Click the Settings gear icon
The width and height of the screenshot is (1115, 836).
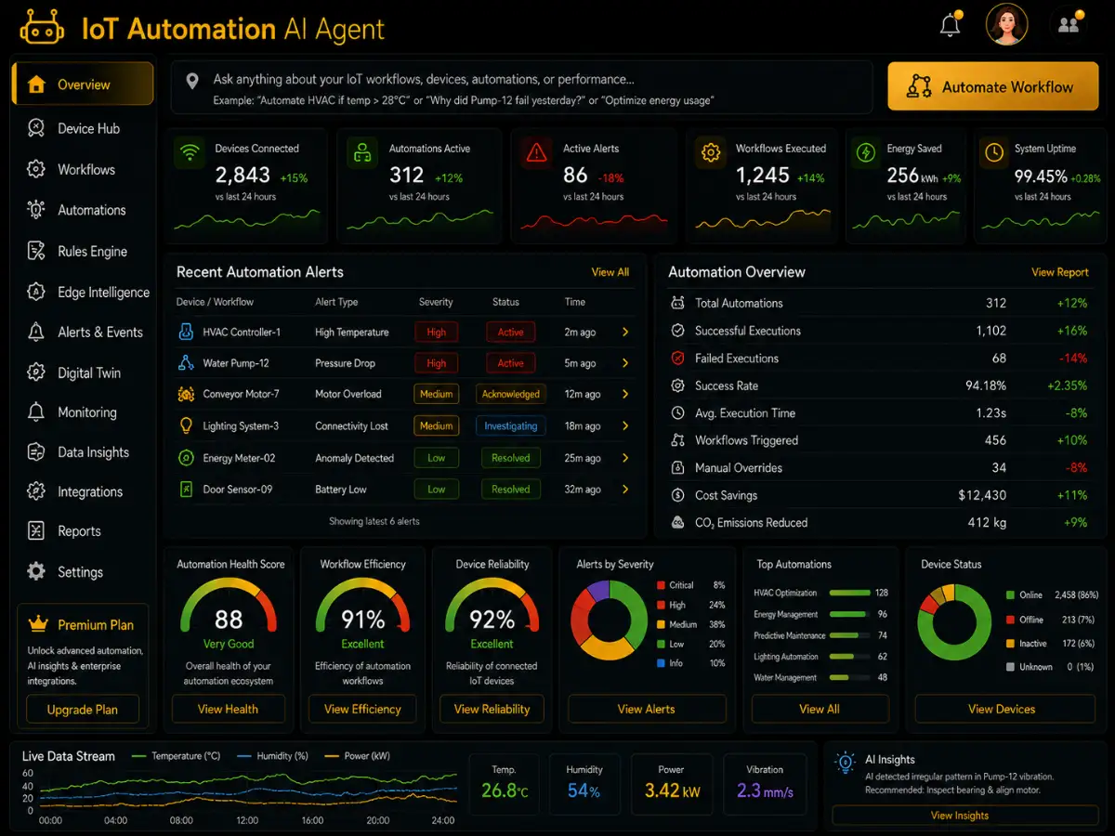[x=36, y=571]
